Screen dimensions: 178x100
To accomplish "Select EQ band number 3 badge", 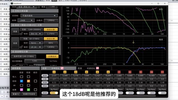I will click(76, 72).
